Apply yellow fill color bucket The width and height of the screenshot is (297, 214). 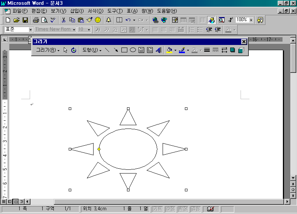pos(169,50)
